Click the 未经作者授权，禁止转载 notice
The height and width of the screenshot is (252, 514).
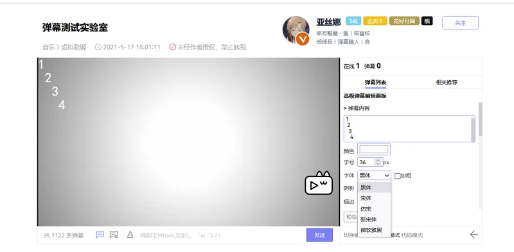[x=212, y=47]
